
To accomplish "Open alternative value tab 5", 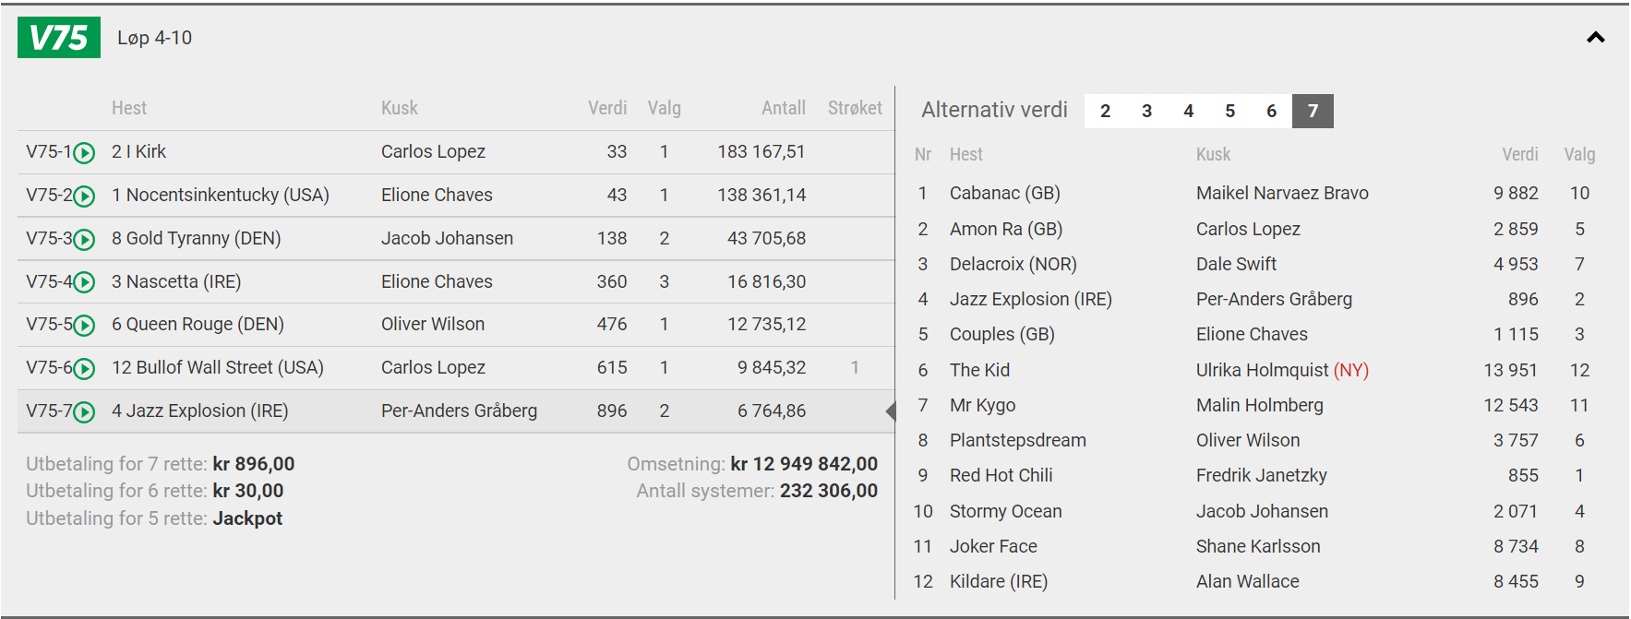I will coord(1229,111).
